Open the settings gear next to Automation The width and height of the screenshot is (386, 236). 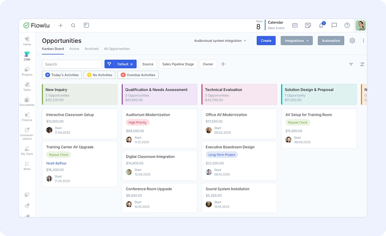point(352,41)
